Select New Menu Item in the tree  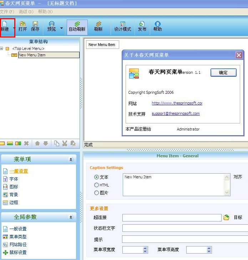click(x=49, y=55)
